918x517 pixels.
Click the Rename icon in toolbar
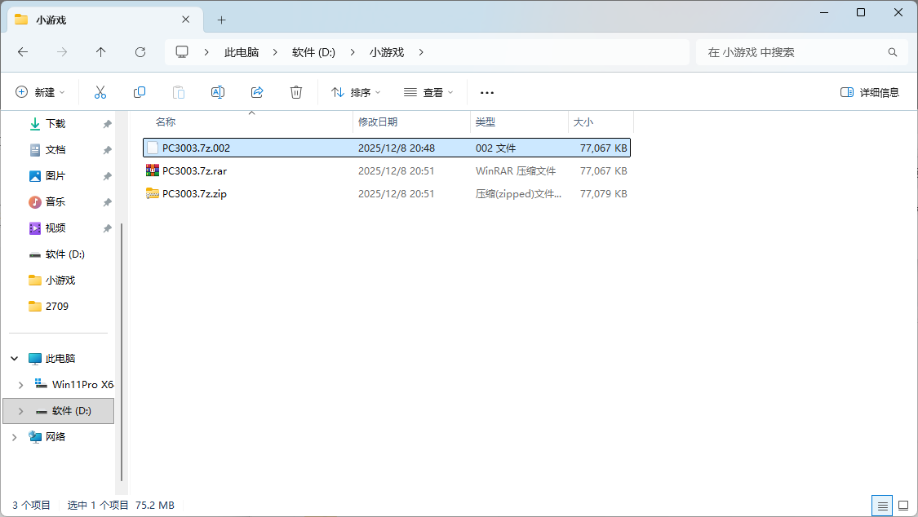tap(218, 92)
